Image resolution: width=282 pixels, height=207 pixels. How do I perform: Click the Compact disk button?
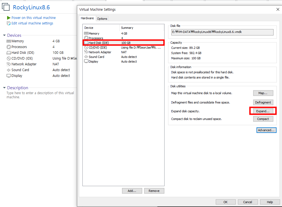(263, 119)
